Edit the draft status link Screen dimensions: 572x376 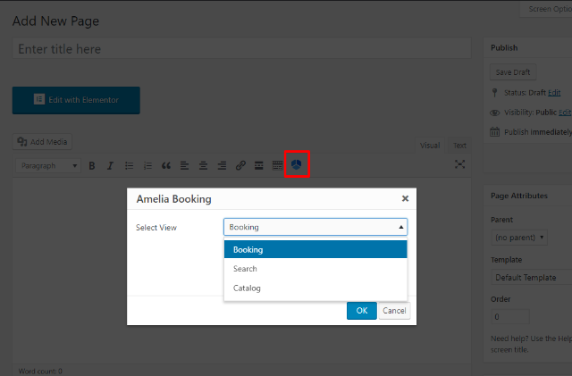(554, 93)
